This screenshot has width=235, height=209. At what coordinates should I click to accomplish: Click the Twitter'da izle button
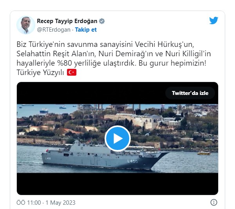click(190, 93)
